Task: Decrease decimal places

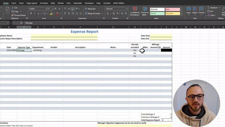Action: click(x=126, y=13)
